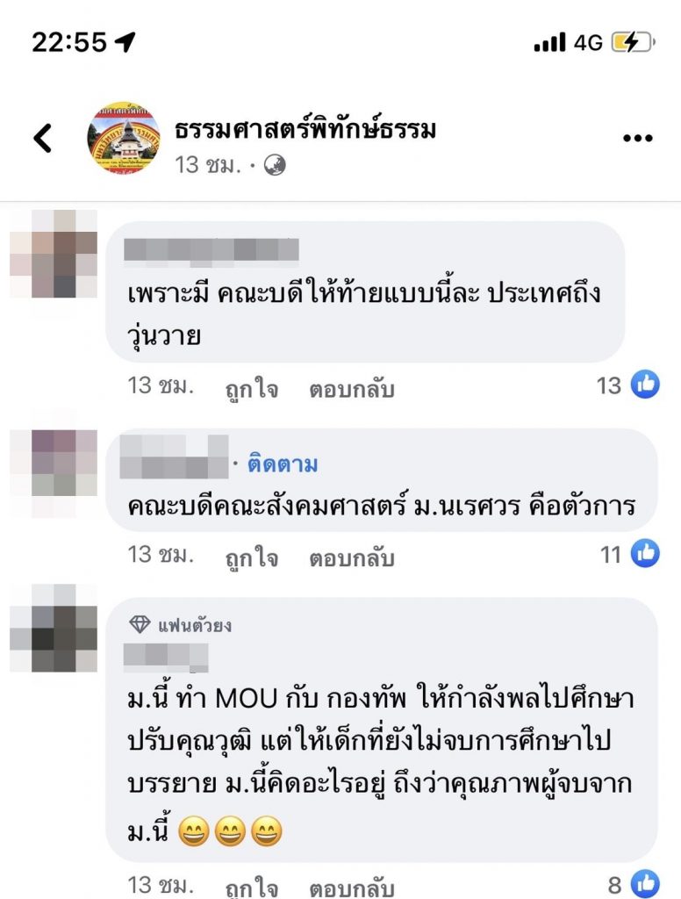Like the MOU comment
Image resolution: width=681 pixels, height=899 pixels.
[x=252, y=886]
